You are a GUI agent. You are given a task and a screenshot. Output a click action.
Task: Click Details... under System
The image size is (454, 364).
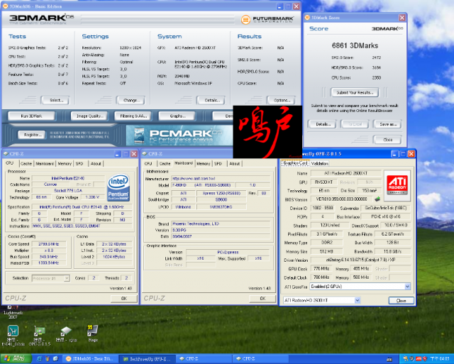tap(211, 100)
